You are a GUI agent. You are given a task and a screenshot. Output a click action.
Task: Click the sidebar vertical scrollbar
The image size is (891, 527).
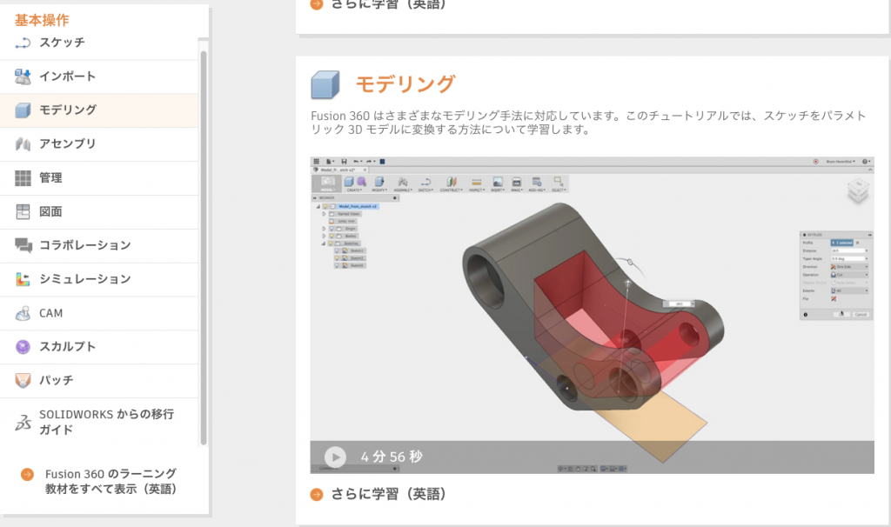204,248
